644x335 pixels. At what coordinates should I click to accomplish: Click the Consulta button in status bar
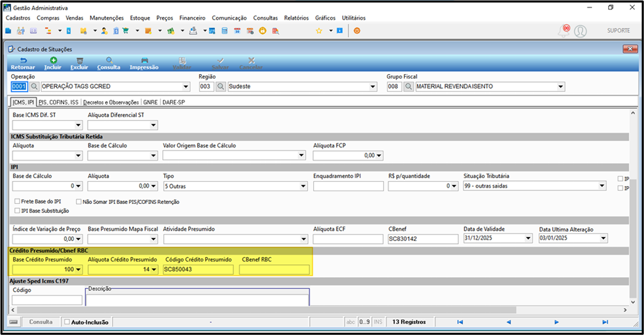[41, 322]
